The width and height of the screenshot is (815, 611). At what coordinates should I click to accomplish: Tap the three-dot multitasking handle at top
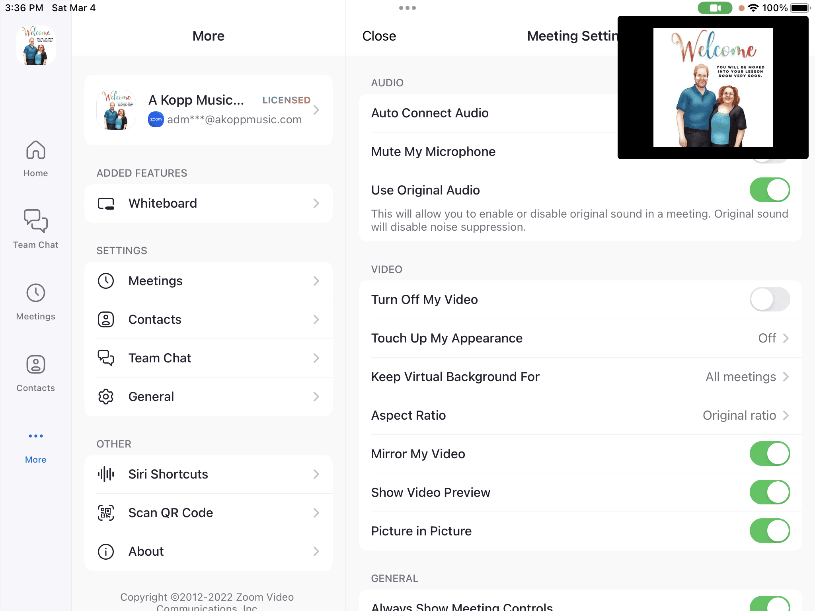coord(407,8)
